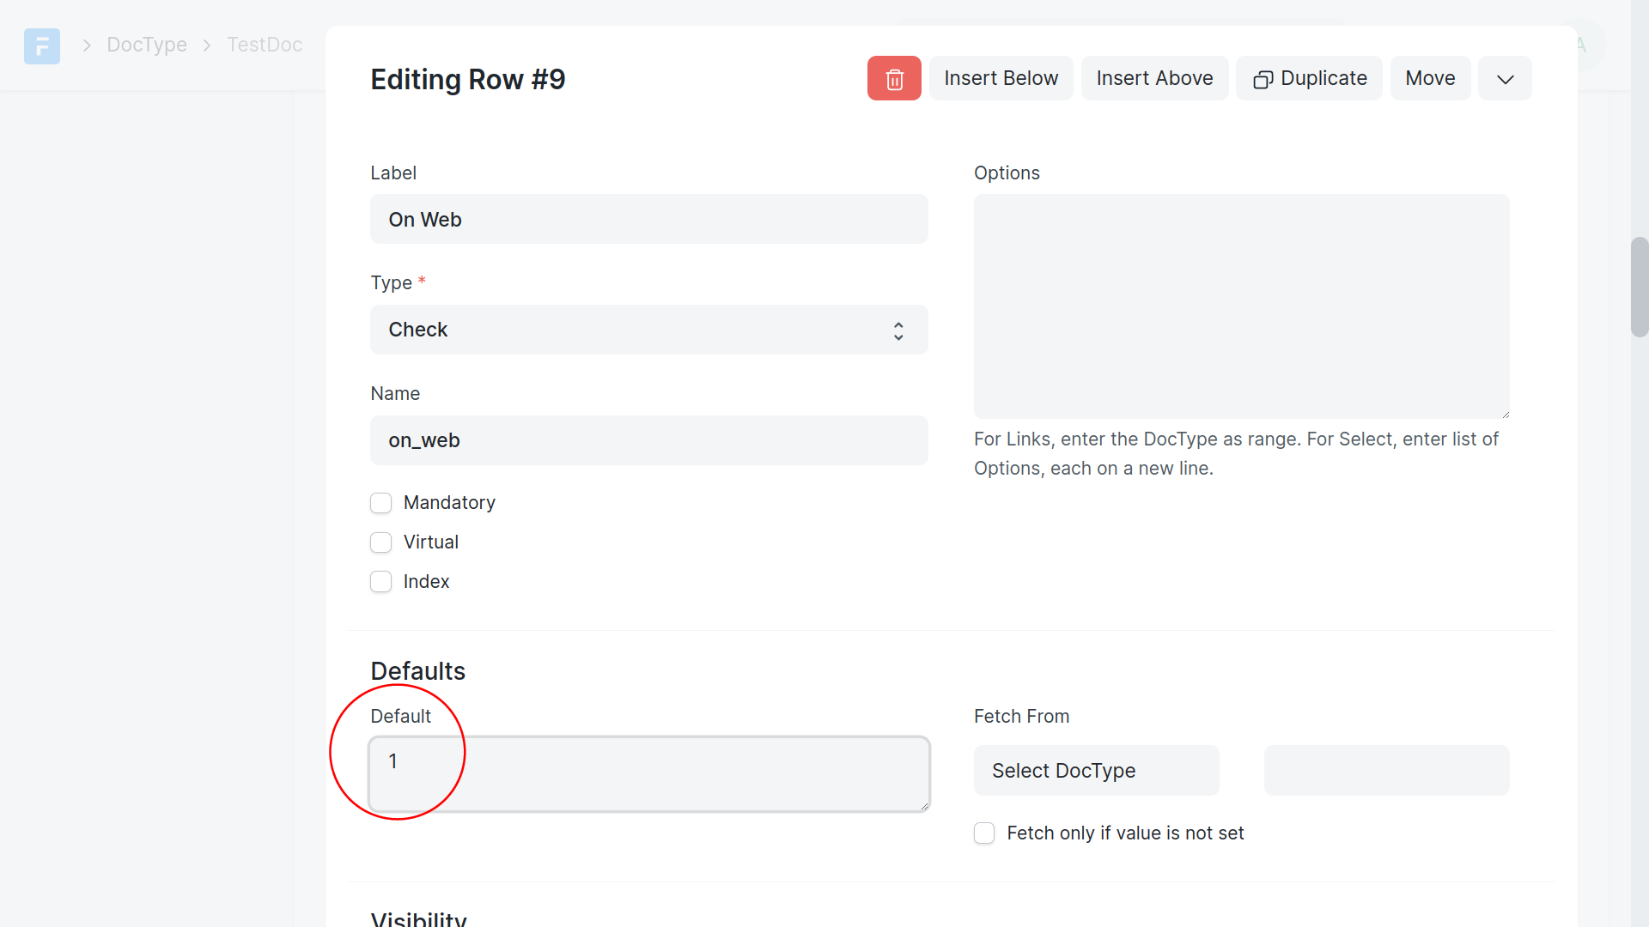The height and width of the screenshot is (927, 1649).
Task: Check the Index checkbox
Action: pyautogui.click(x=381, y=582)
